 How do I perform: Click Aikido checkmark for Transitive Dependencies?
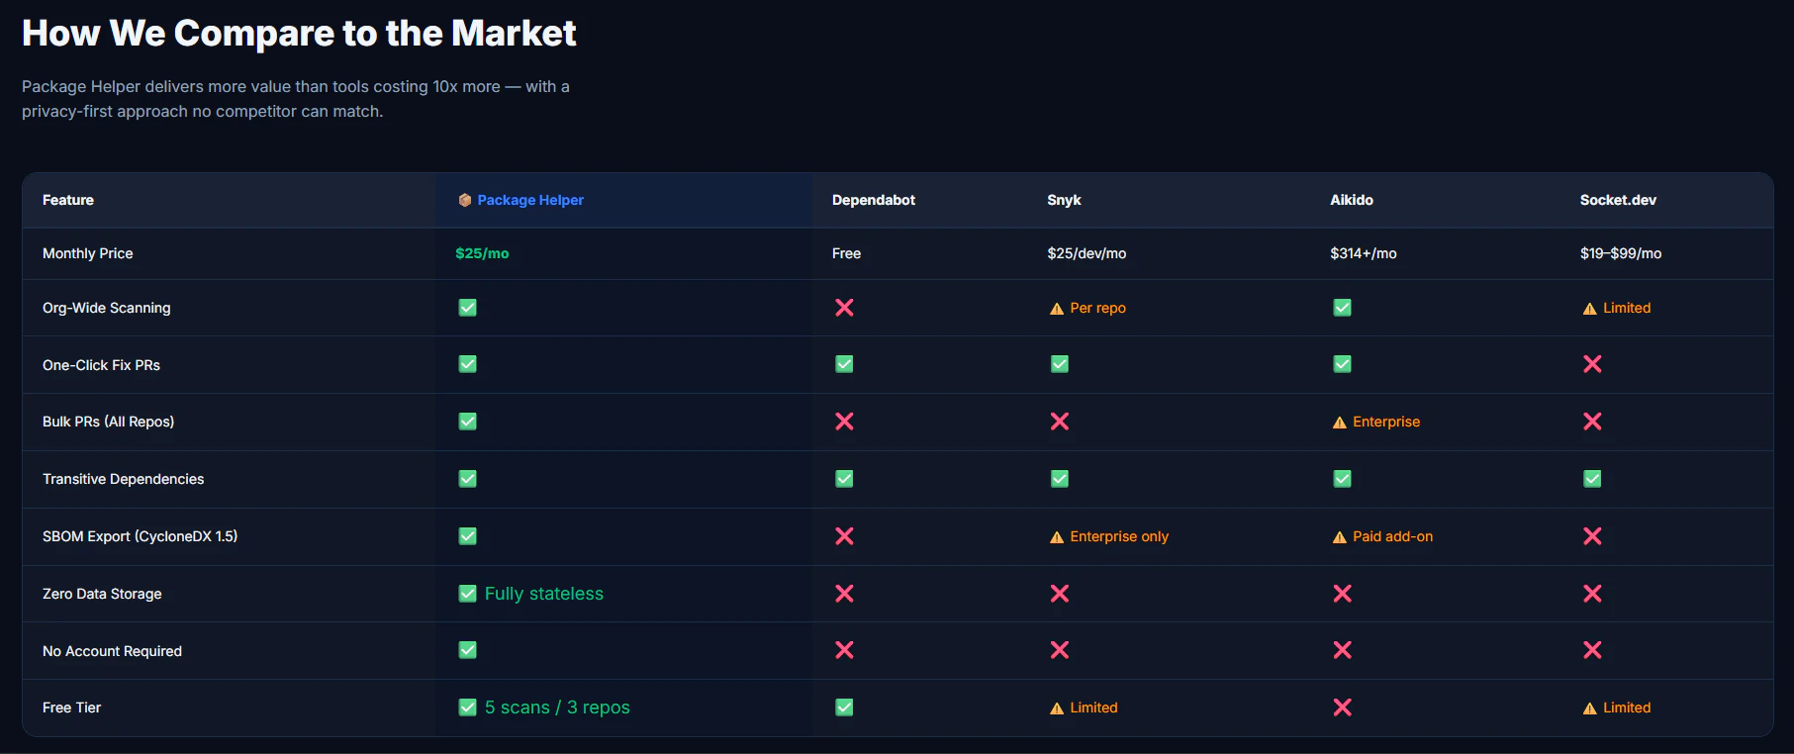(x=1342, y=479)
